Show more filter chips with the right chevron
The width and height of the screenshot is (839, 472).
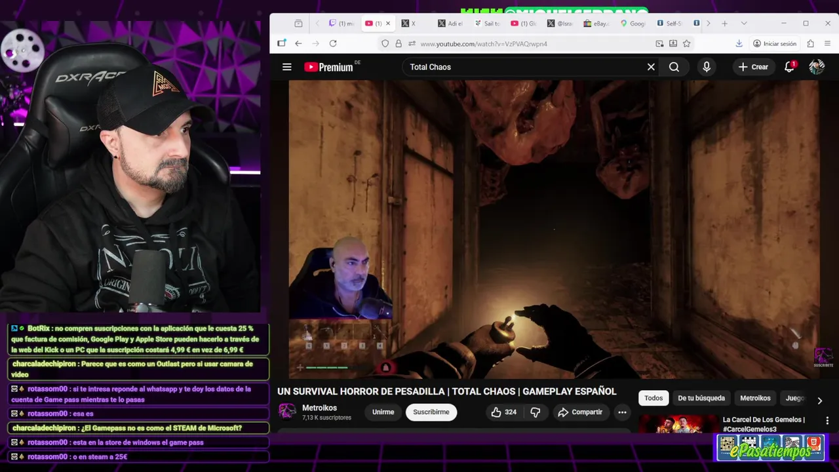click(x=819, y=400)
